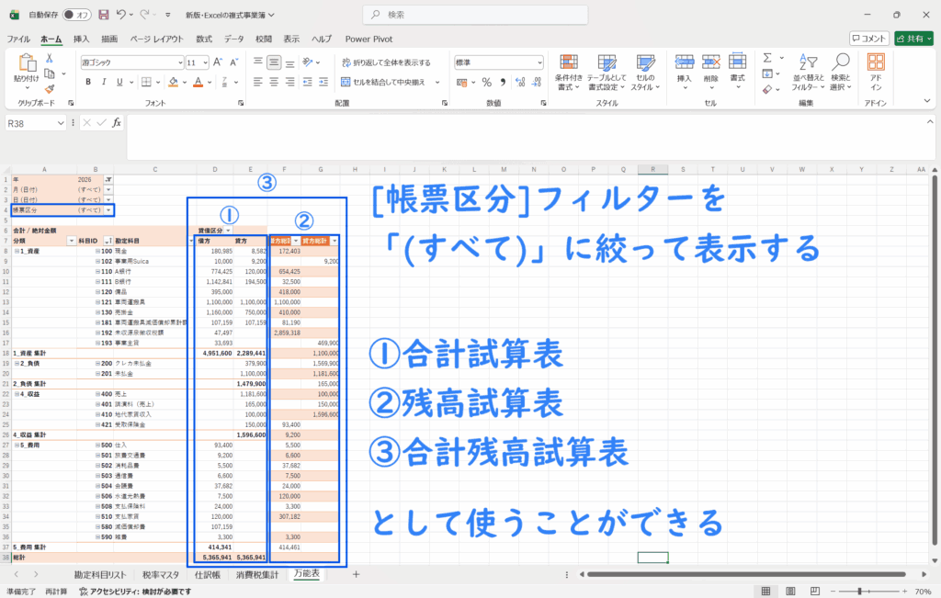Screen dimensions: 941x598
Task: Open the font size dropdown
Action: coord(204,62)
